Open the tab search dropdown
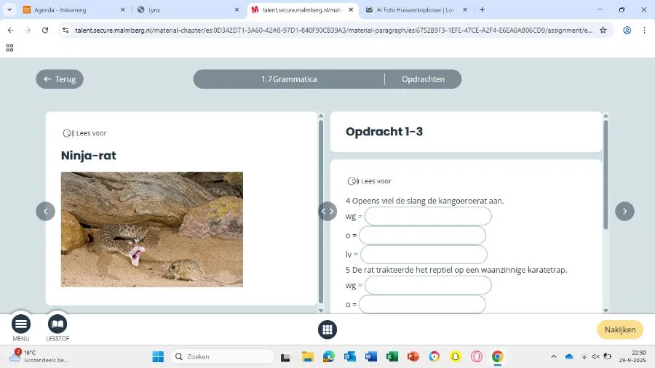The image size is (655, 368). click(9, 9)
